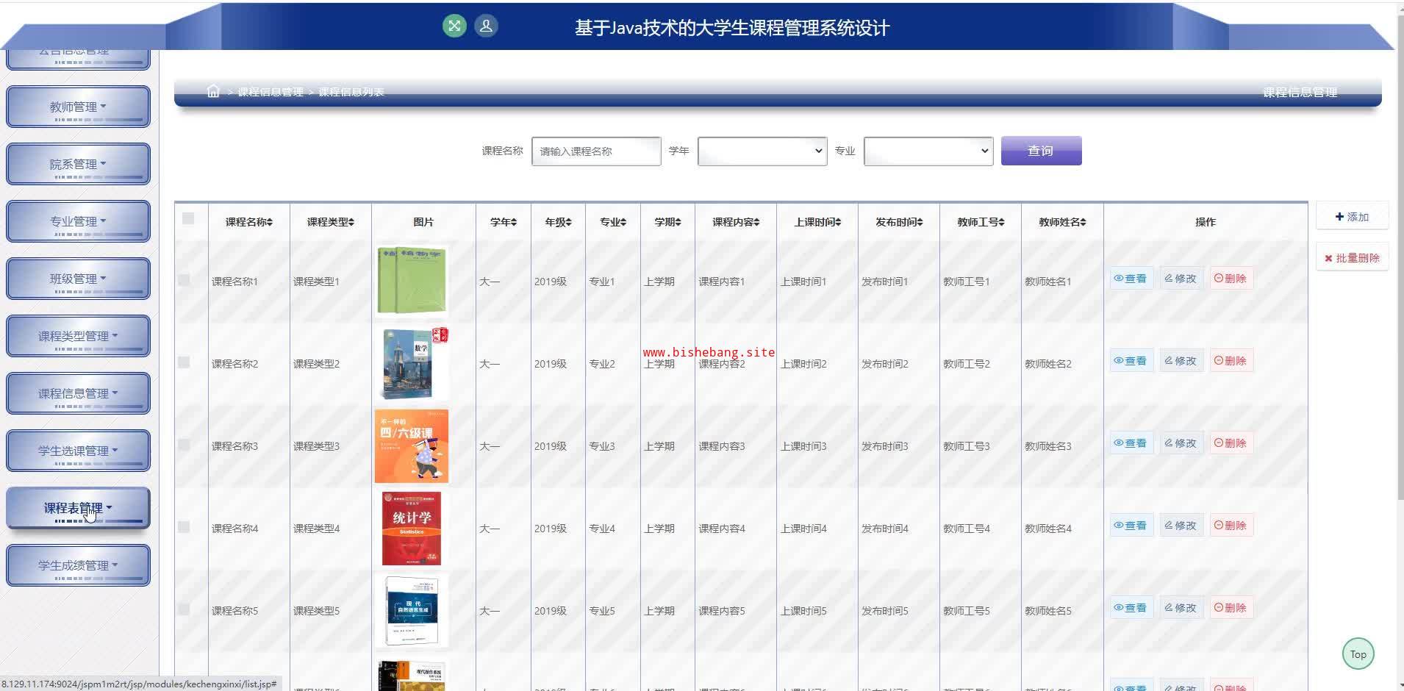
Task: Open the orange 四/六级 thumbnail for 课程名称3
Action: 412,445
